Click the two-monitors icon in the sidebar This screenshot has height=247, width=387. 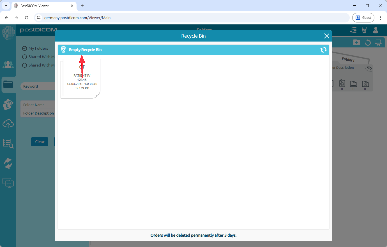(8, 183)
